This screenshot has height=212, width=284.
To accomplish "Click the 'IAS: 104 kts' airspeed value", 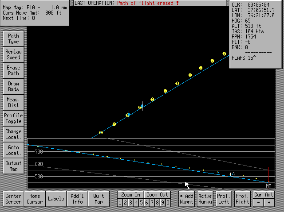I will coord(248,31).
